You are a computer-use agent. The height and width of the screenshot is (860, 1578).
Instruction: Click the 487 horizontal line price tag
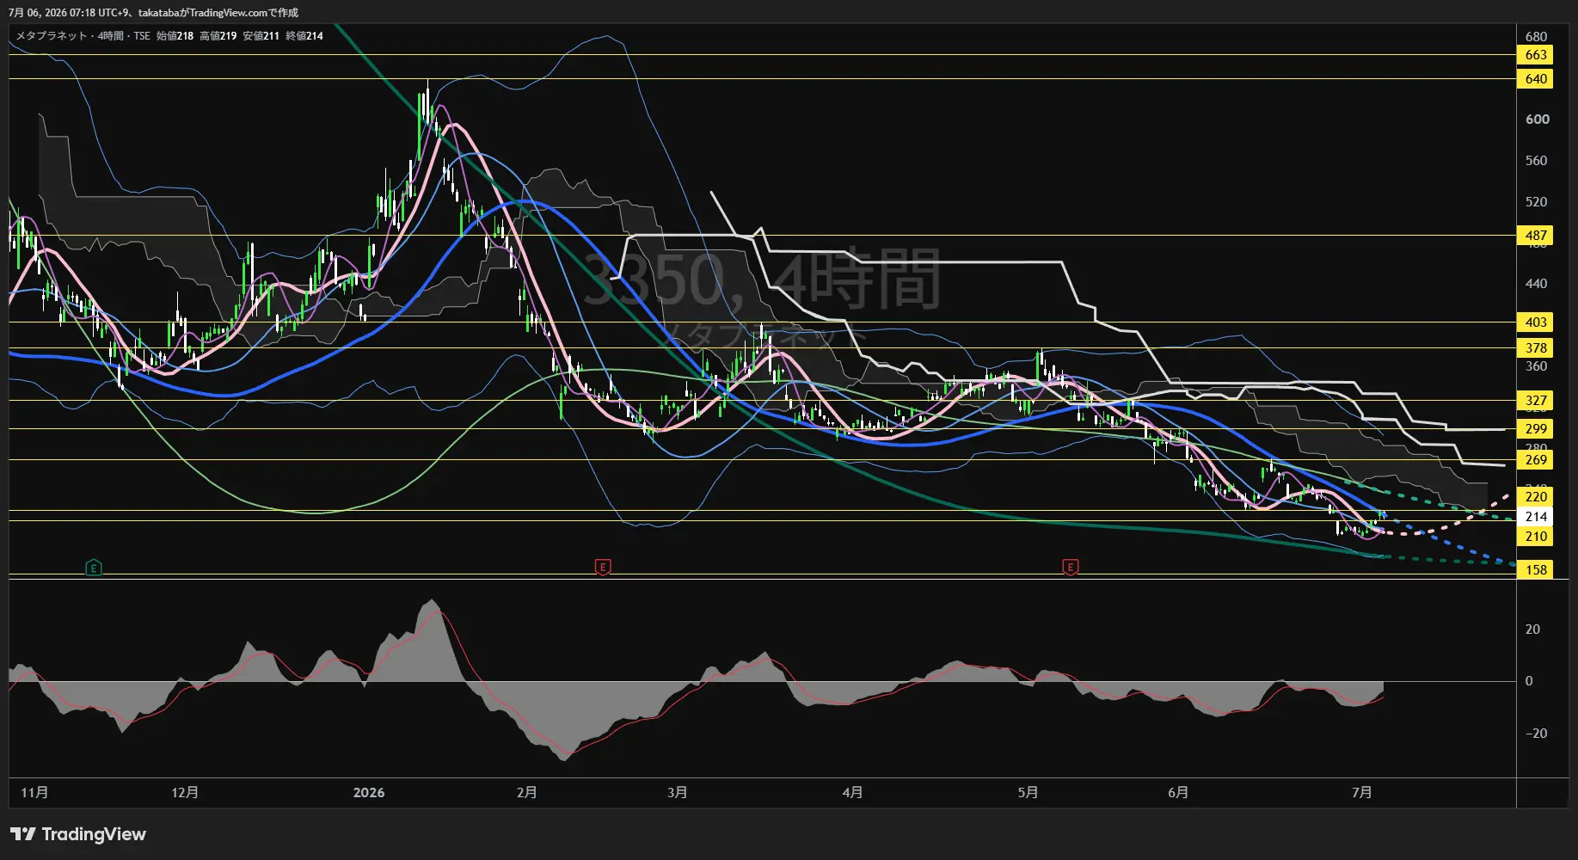(1536, 236)
